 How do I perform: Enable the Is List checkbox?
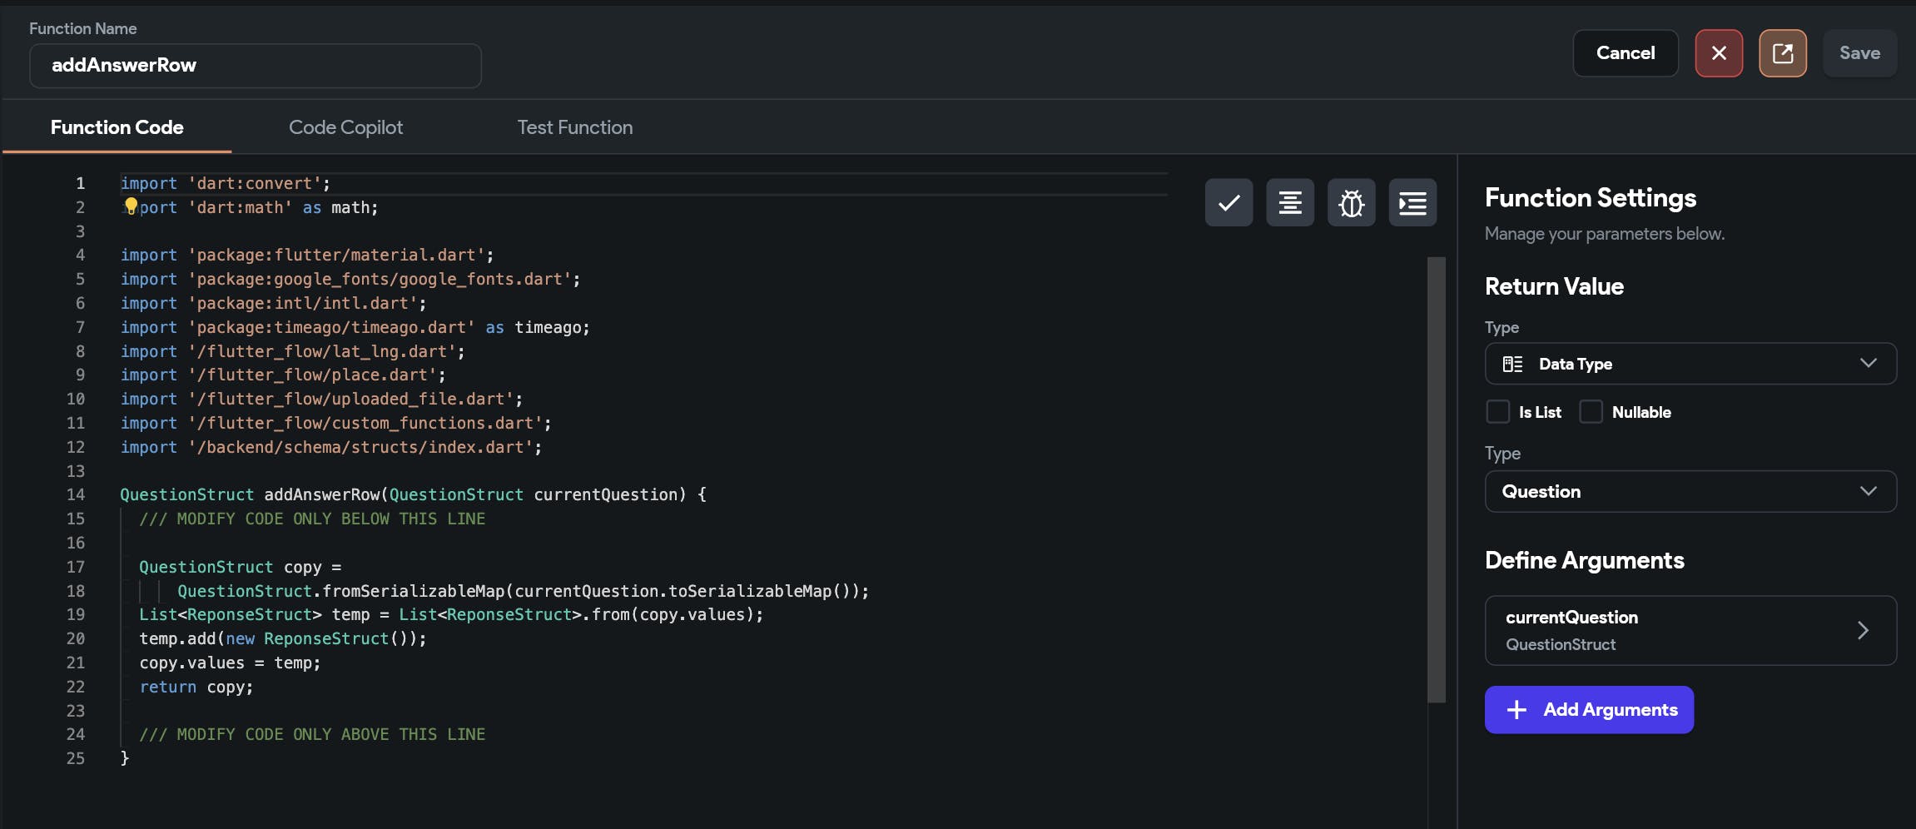coord(1498,412)
